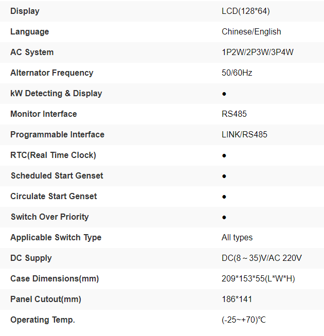Select the LINK/RS485 value text
The width and height of the screenshot is (324, 336).
click(245, 134)
